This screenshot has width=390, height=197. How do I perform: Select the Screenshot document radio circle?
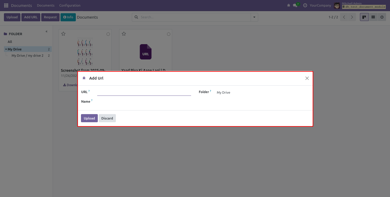click(108, 34)
